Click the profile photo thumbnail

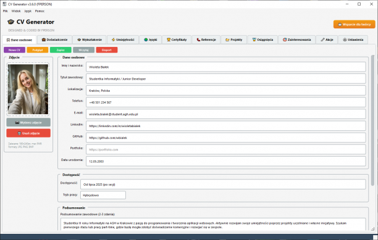(x=28, y=89)
